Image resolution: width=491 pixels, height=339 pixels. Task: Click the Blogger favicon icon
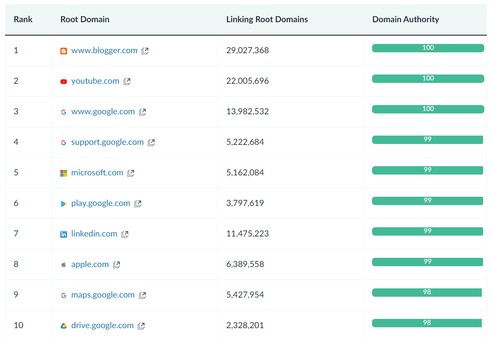tap(64, 50)
